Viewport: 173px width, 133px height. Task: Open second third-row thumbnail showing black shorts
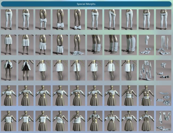click(26, 70)
